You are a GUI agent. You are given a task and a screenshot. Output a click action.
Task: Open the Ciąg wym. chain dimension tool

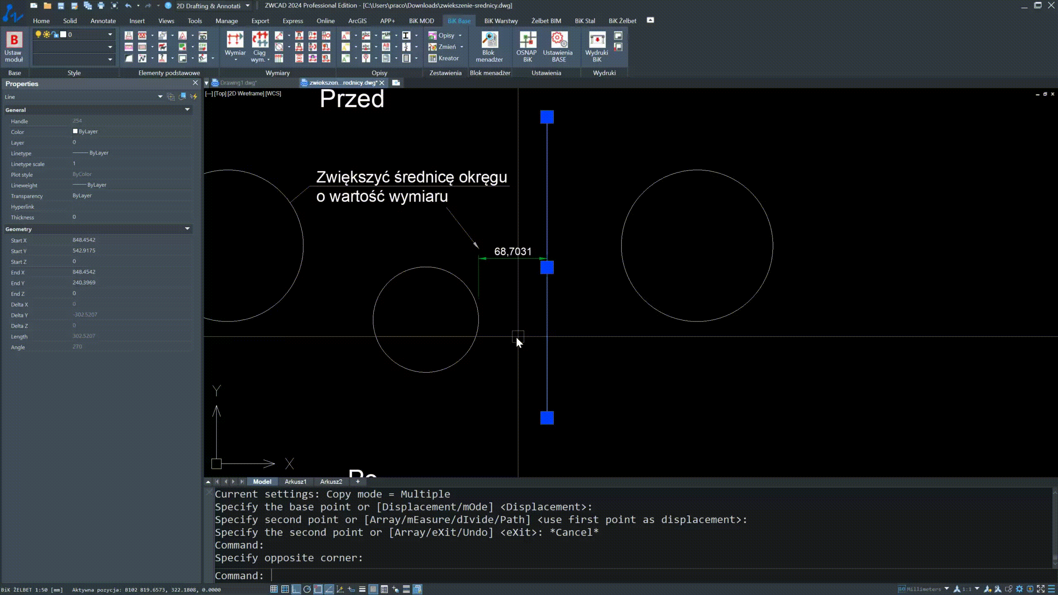pyautogui.click(x=260, y=47)
